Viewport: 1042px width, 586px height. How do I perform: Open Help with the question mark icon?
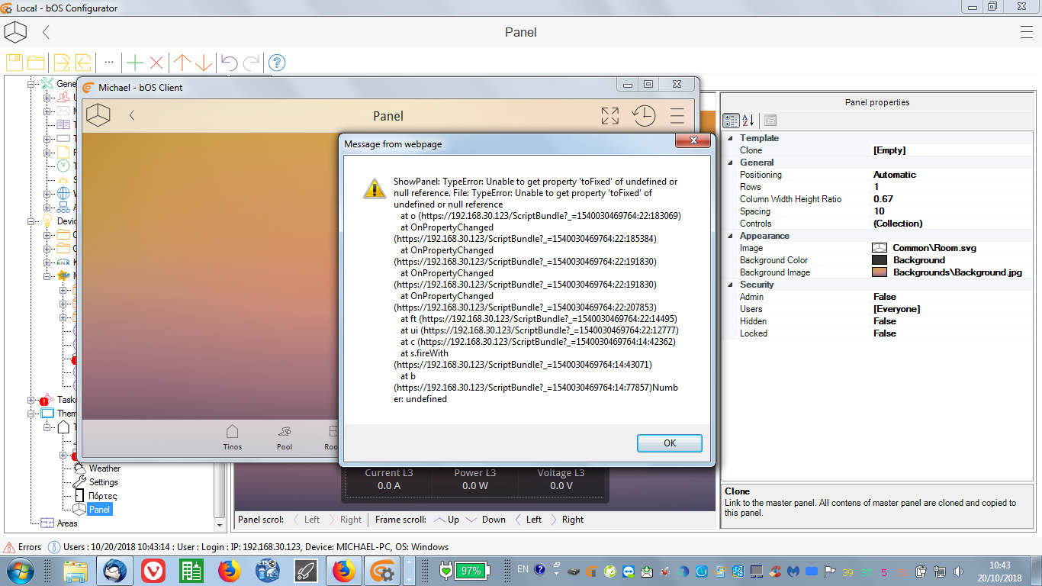[277, 63]
